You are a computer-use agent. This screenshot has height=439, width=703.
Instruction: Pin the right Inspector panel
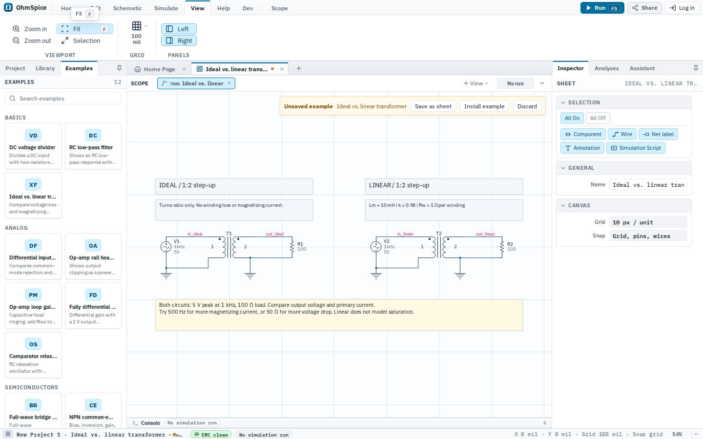point(696,68)
